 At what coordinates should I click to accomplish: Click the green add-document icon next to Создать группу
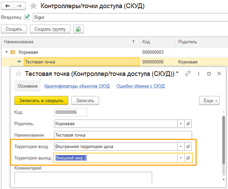[78, 29]
